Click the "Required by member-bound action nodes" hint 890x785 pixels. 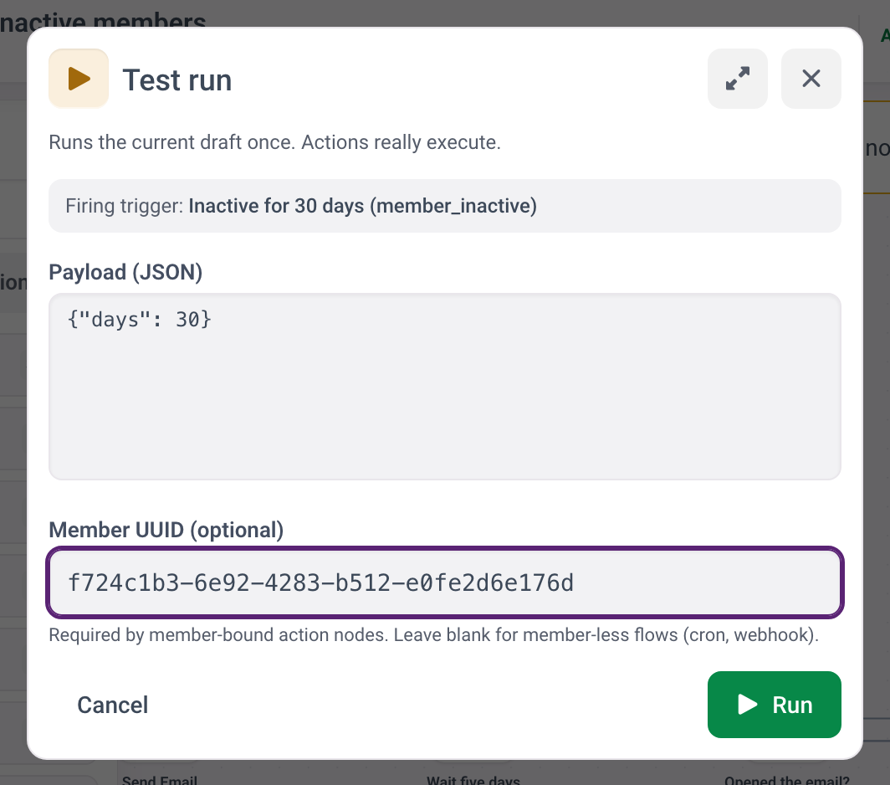tap(433, 634)
